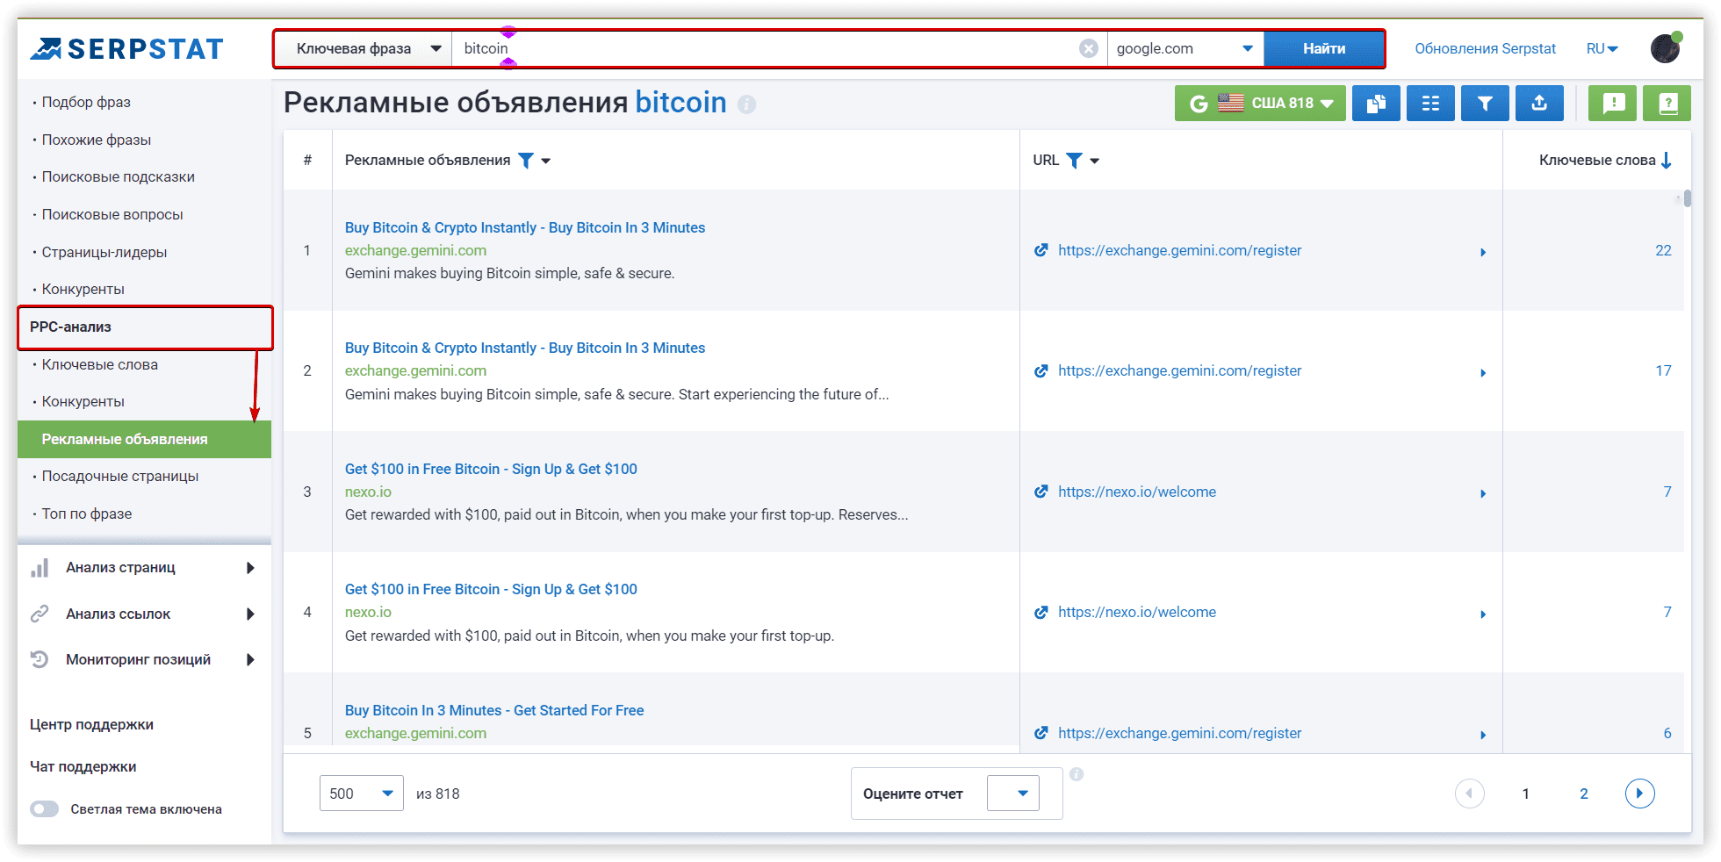Click info icon near Оцените отчет
This screenshot has width=1721, height=862.
[x=1077, y=774]
